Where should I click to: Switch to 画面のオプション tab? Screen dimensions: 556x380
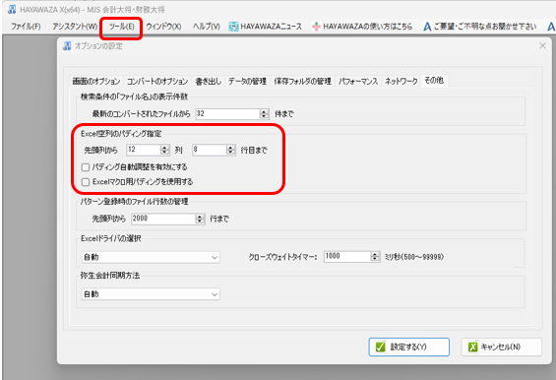[x=96, y=82]
